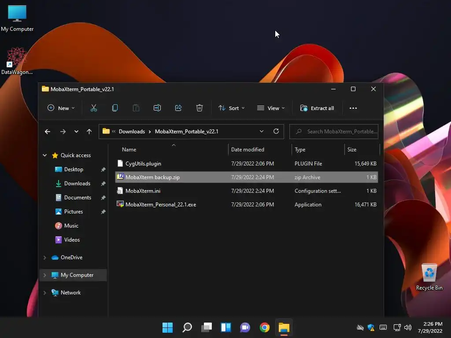Expand the Network tree node

(x=44, y=293)
